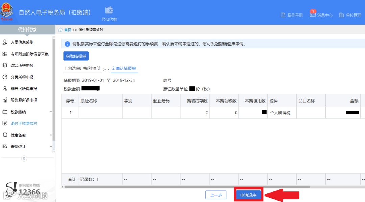This screenshot has height=202, width=365.
Task: Click the 限售股所得申报 chart icon
Action: [5, 100]
